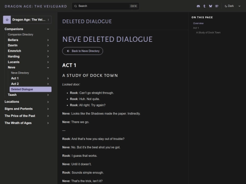Expand The Wrath of Ages chevron
Screen dimensions: 246x184
pos(48,123)
